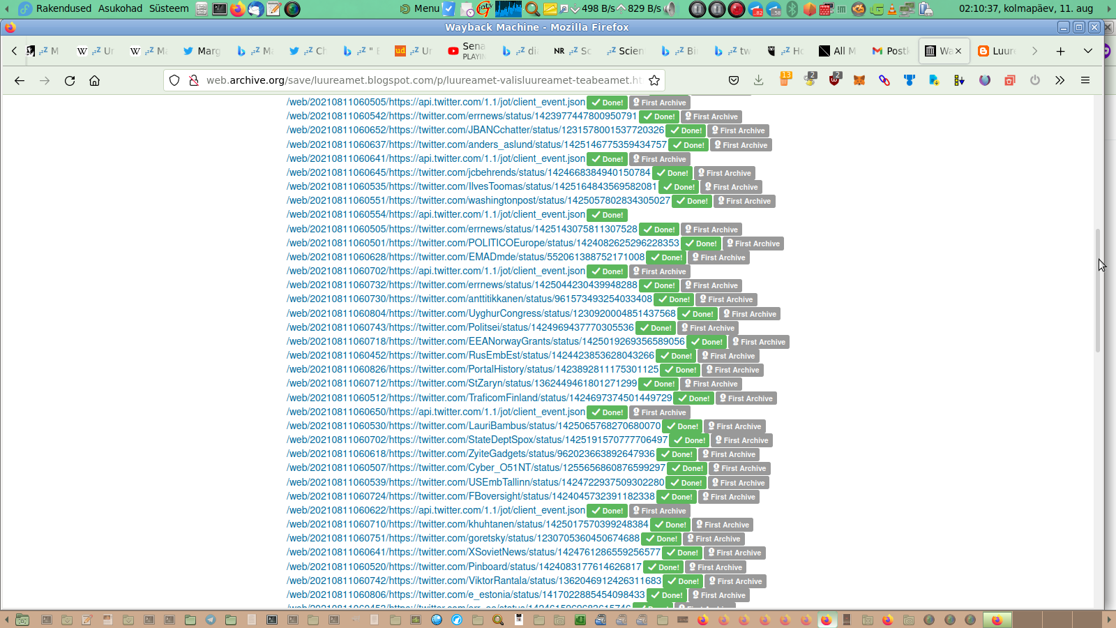Image resolution: width=1116 pixels, height=628 pixels.
Task: Open the orange extension with badge 13
Action: pyautogui.click(x=785, y=80)
